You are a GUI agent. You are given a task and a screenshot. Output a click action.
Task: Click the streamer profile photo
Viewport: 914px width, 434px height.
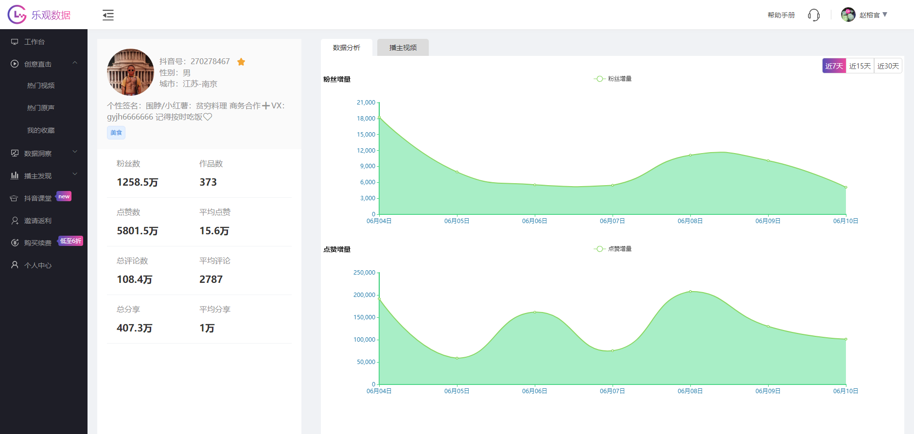click(130, 72)
